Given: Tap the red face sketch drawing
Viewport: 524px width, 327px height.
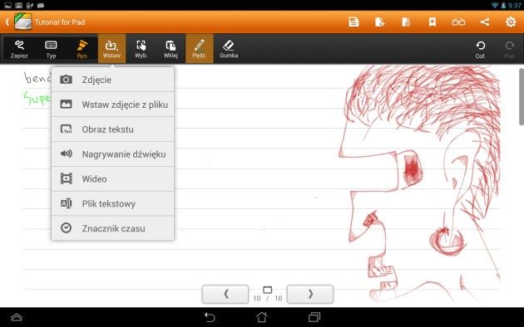Looking at the screenshot, I should 419,183.
